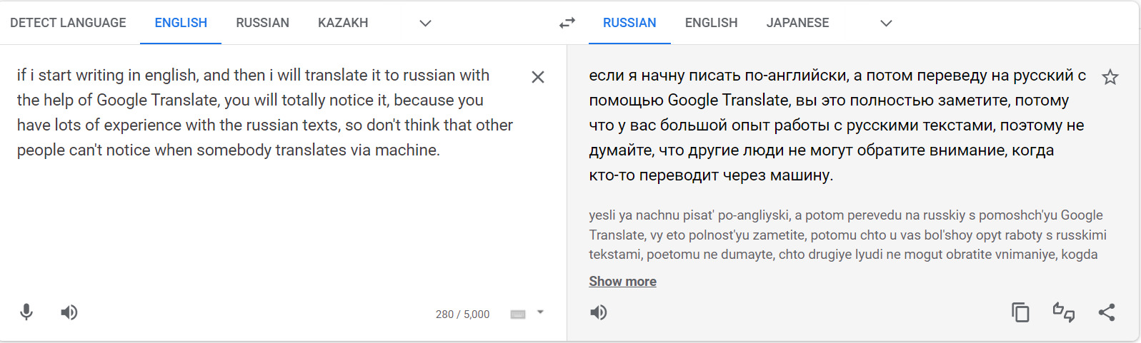Expand more target languages
Screen dimensions: 1141x343
[886, 24]
